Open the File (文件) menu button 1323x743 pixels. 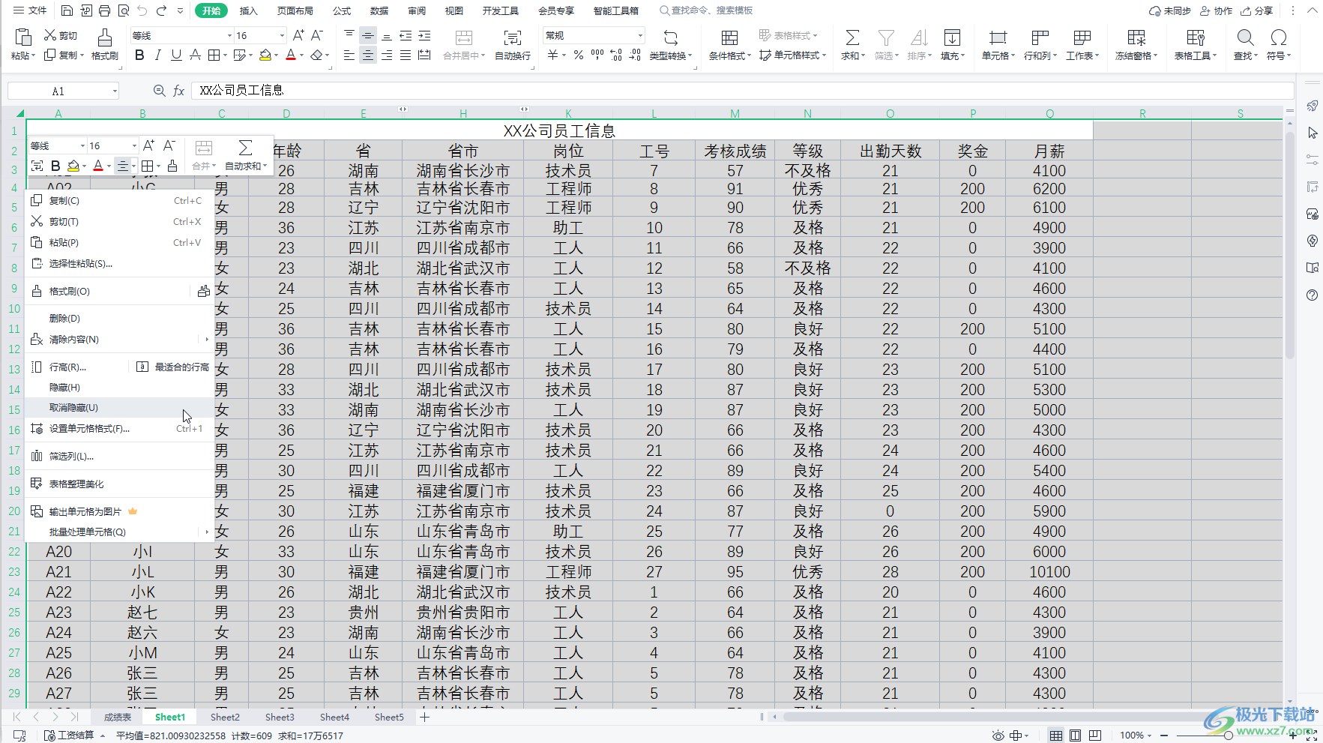[30, 10]
